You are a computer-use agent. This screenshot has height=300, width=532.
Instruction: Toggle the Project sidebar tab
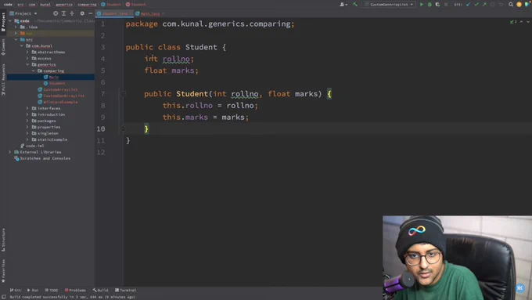3,22
